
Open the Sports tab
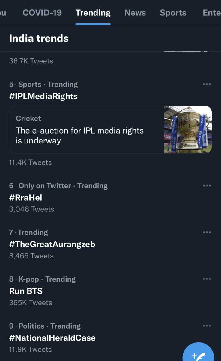click(x=173, y=13)
